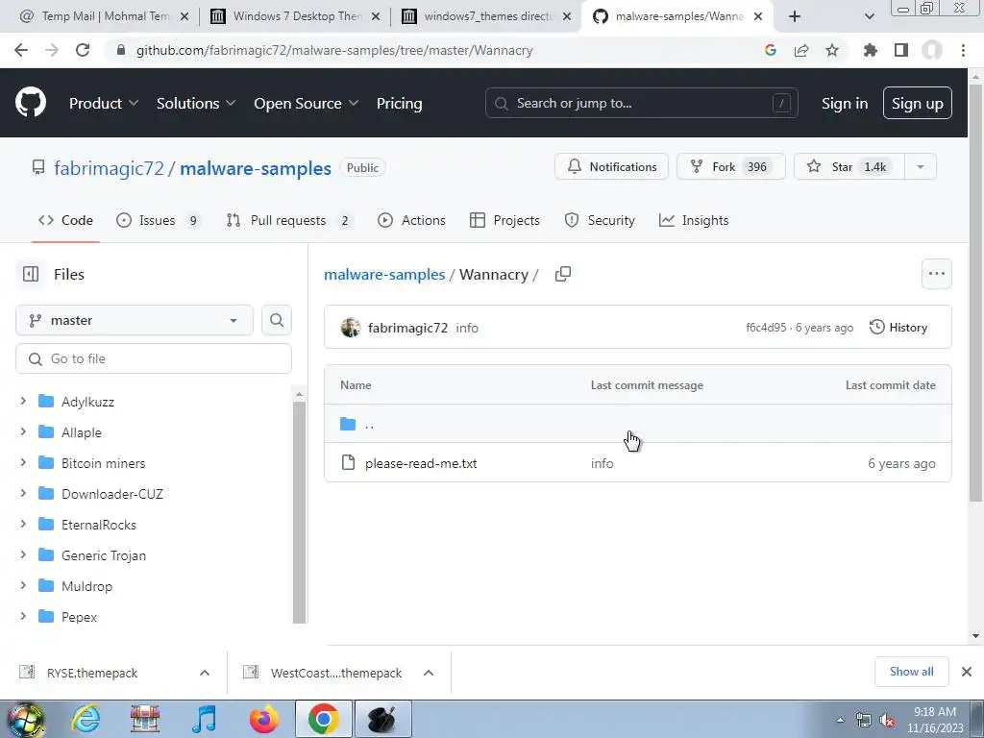Click the GitHub Octocat logo
This screenshot has width=984, height=738.
coord(31,103)
